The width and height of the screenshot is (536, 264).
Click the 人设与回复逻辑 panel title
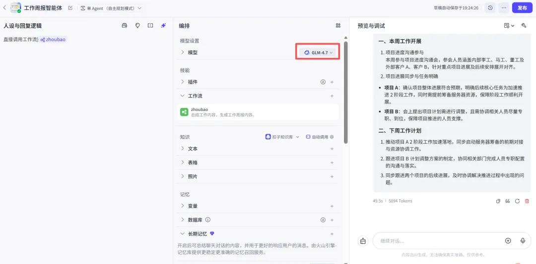coord(22,26)
